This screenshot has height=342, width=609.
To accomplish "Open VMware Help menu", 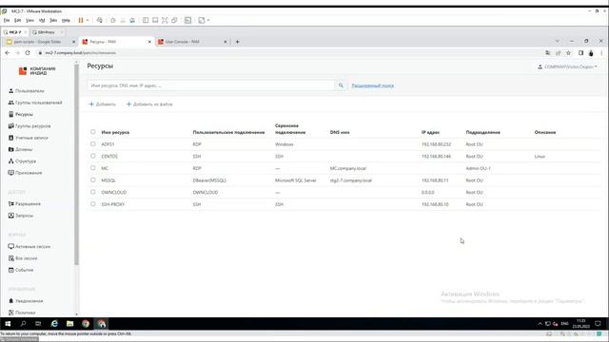I will tap(66, 20).
